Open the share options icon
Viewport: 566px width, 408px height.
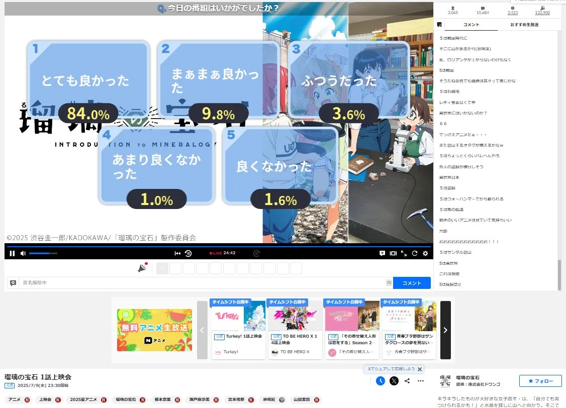coord(407,381)
